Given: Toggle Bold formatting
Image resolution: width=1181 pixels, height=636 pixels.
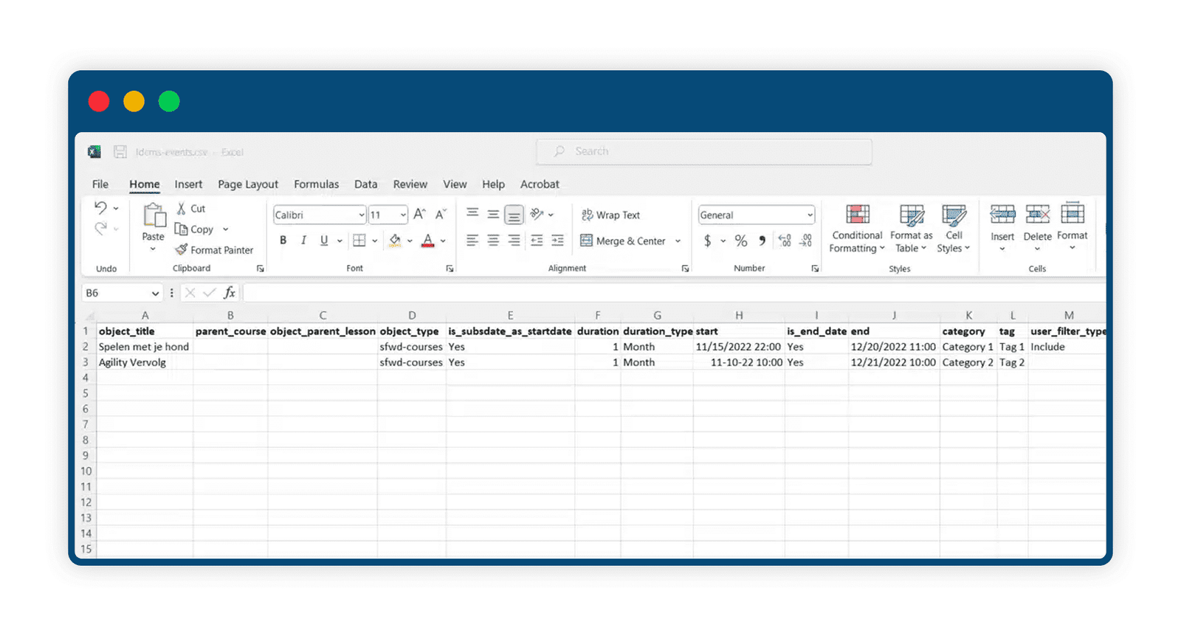Looking at the screenshot, I should pyautogui.click(x=283, y=241).
